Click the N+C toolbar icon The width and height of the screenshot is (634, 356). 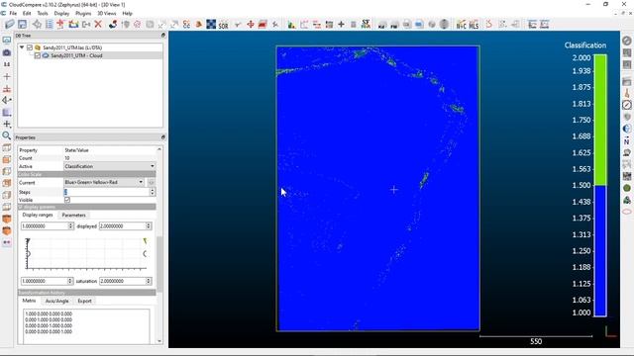[461, 25]
